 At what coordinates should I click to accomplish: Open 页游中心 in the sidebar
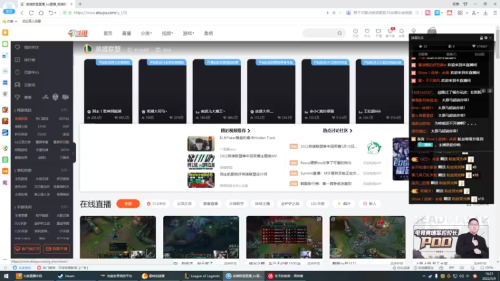pos(27,72)
